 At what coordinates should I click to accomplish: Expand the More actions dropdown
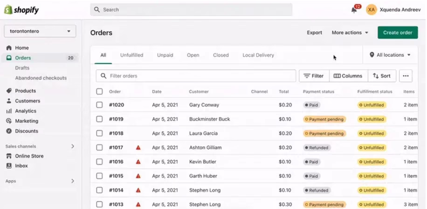pos(350,33)
